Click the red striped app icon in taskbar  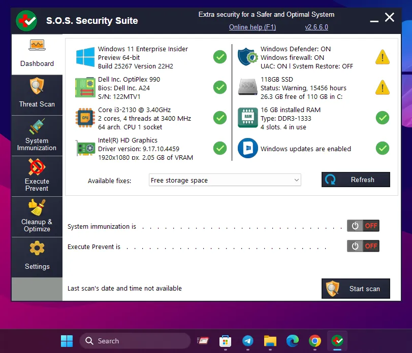point(203,341)
